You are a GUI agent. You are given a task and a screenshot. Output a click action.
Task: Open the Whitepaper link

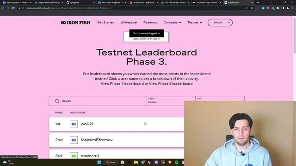(x=129, y=23)
